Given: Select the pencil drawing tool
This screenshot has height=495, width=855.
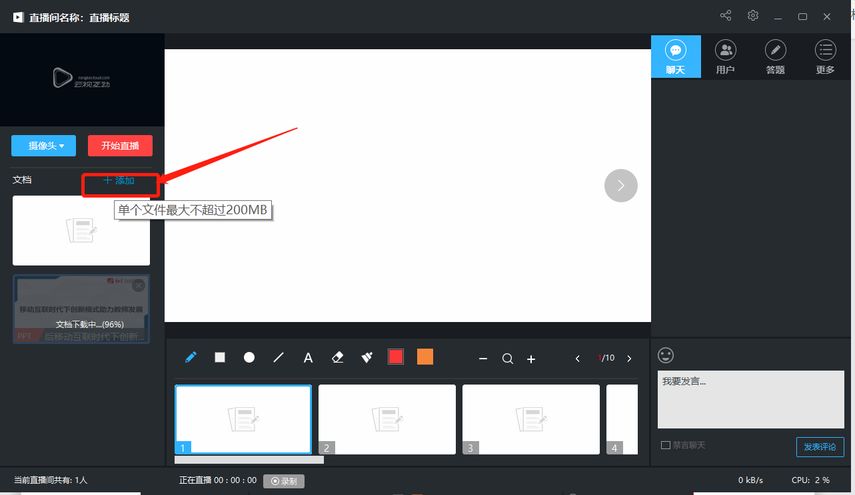Looking at the screenshot, I should click(191, 357).
